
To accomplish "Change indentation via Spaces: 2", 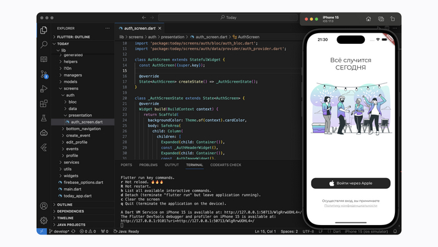I will (x=289, y=231).
